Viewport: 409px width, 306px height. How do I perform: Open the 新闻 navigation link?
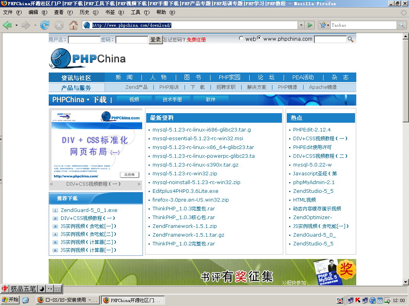[124, 77]
